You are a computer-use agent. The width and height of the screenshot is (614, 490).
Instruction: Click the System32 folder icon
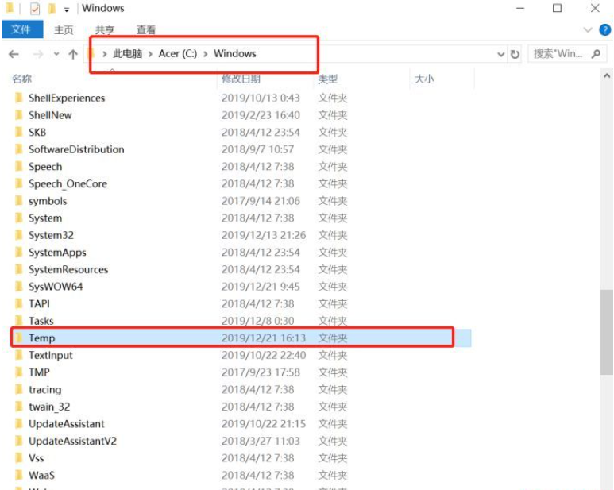[x=19, y=235]
